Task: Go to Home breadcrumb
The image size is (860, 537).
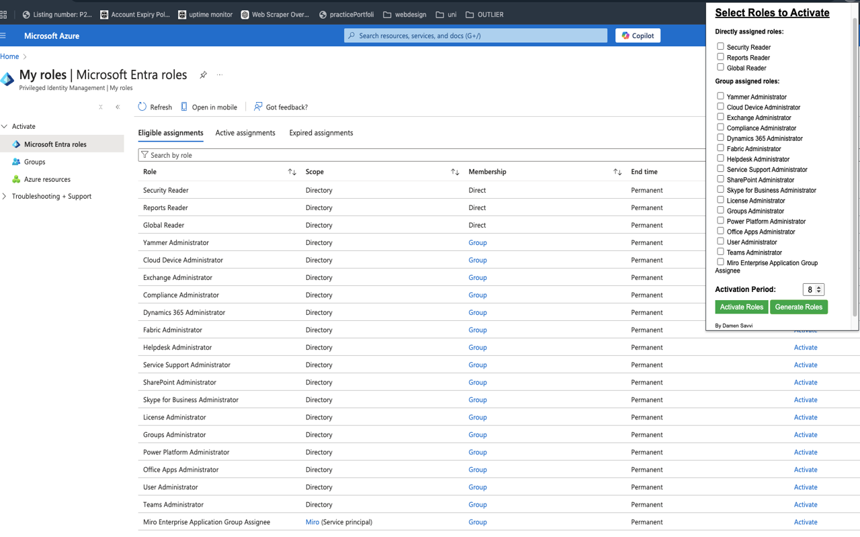Action: 9,56
